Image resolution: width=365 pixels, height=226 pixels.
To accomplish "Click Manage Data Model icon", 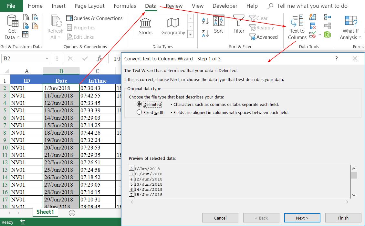I will [327, 35].
